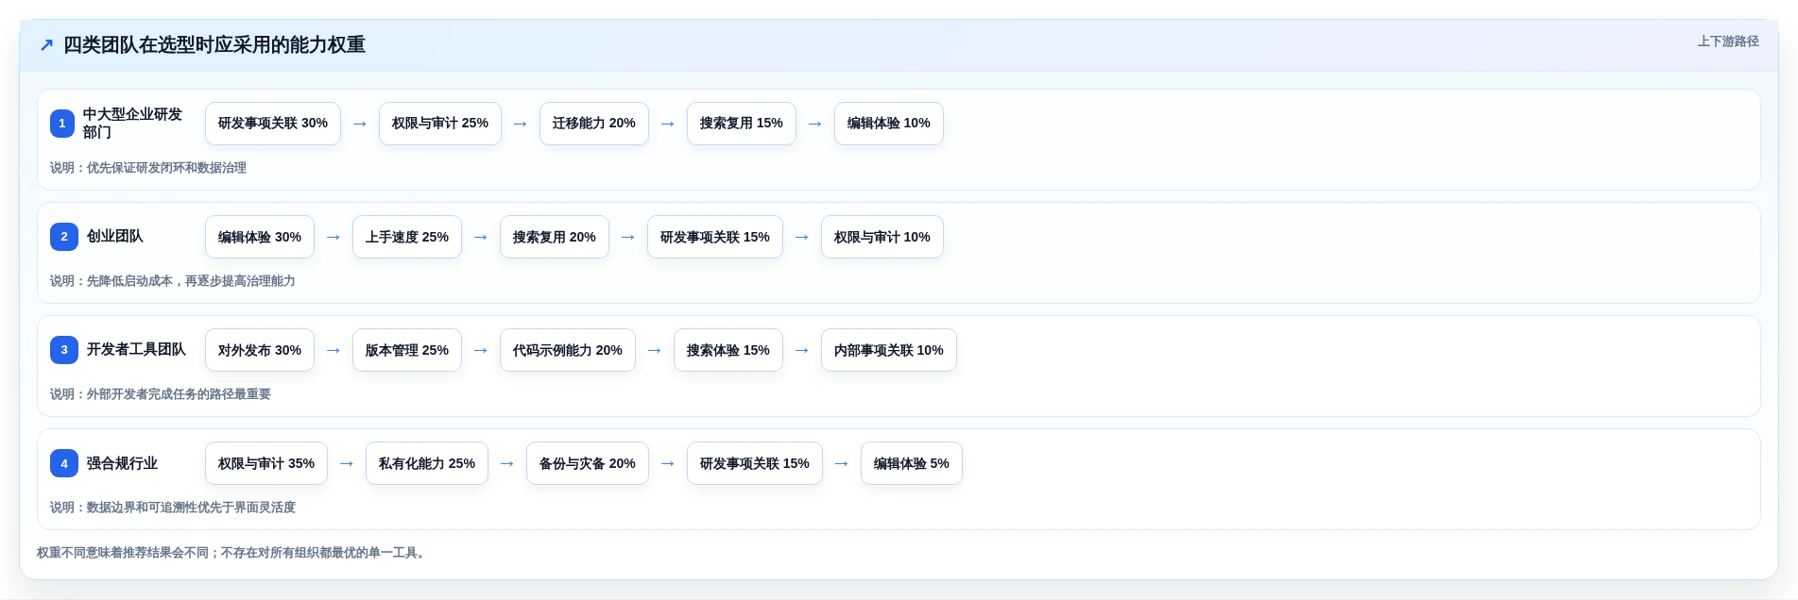The height and width of the screenshot is (600, 1798).
Task: Click the 权限与审计 10% chip
Action: click(882, 237)
